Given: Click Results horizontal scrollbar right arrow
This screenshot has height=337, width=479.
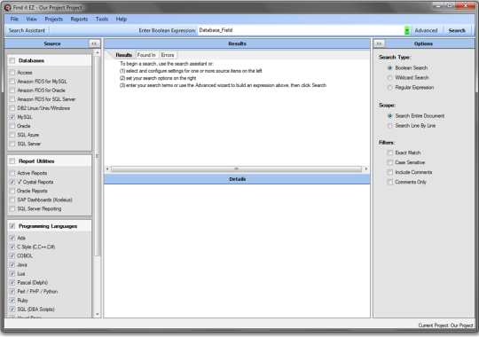Looking at the screenshot, I should (x=366, y=169).
